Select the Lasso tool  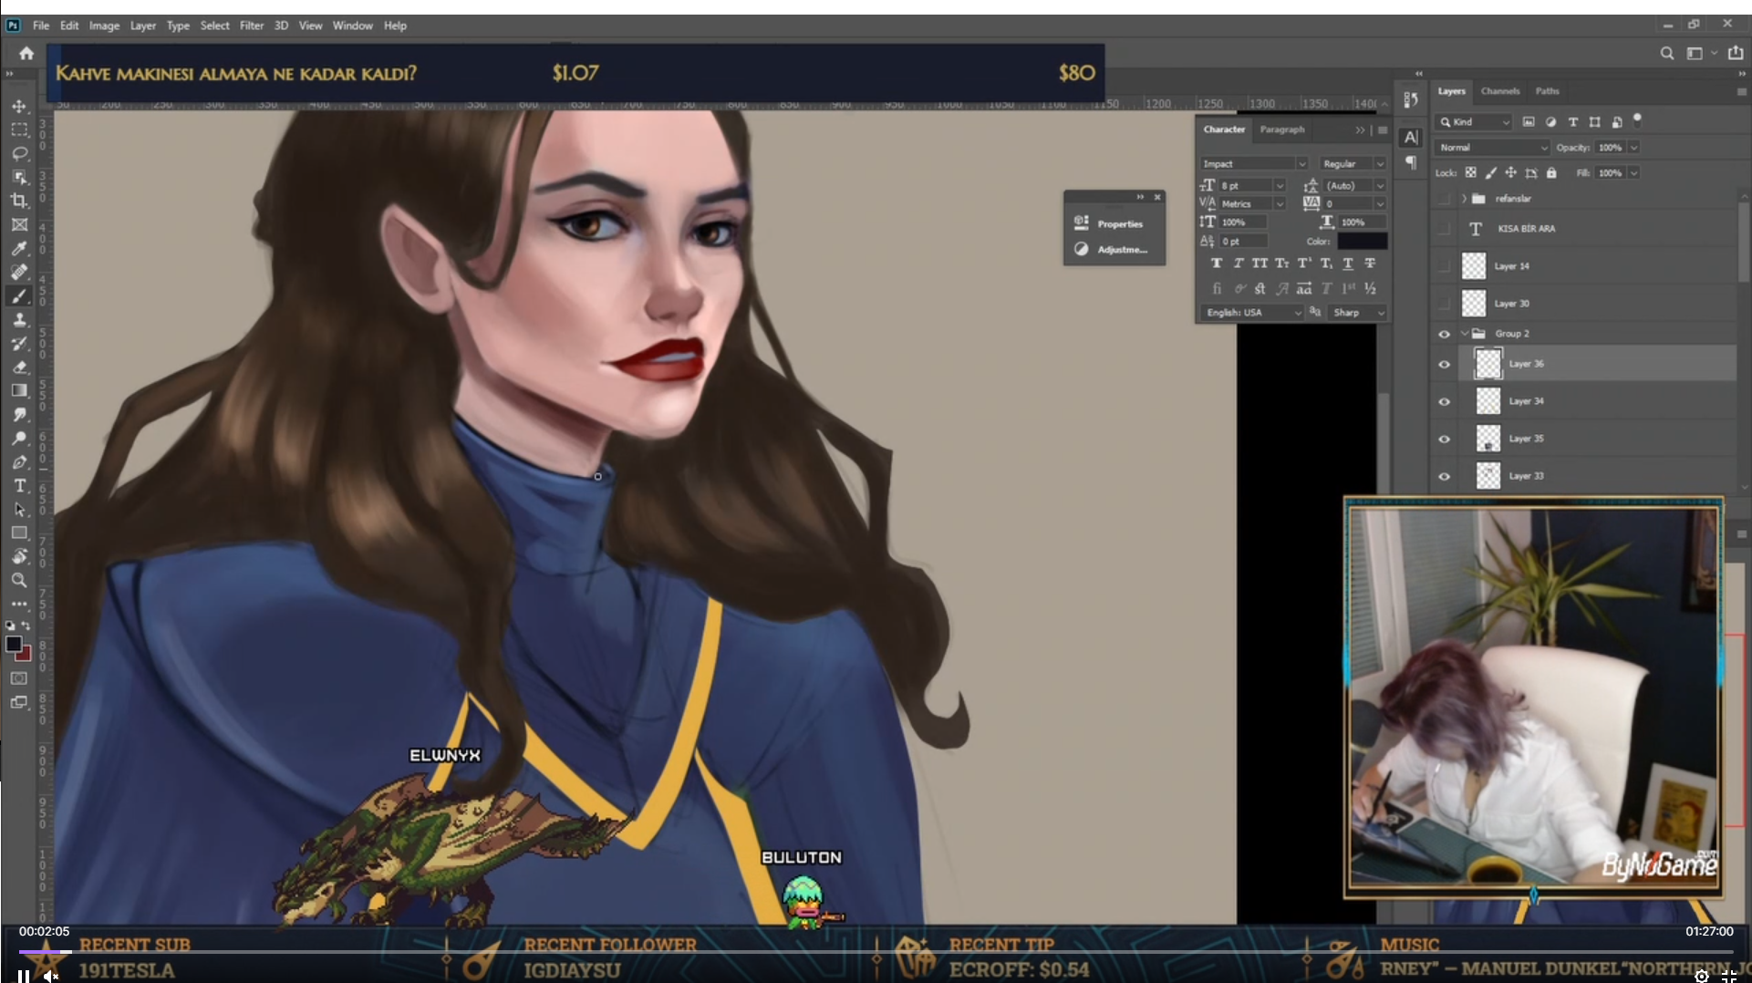point(19,153)
